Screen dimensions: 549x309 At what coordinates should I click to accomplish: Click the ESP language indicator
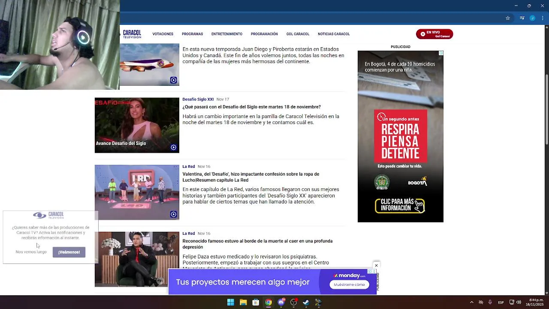pyautogui.click(x=501, y=302)
